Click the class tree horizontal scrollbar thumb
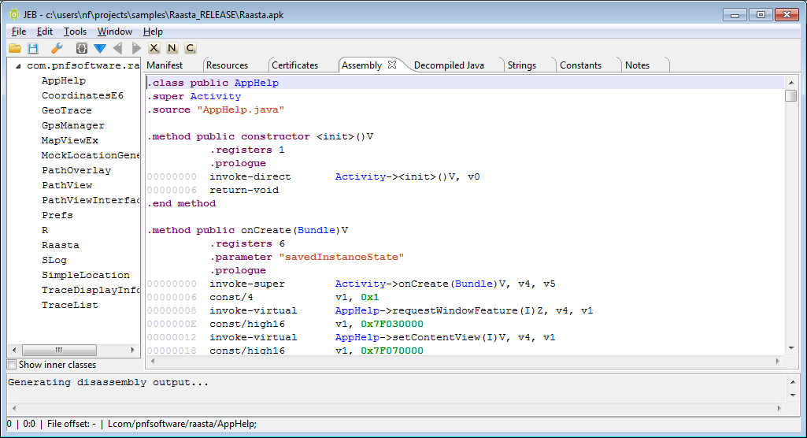Image resolution: width=807 pixels, height=438 pixels. coord(59,350)
